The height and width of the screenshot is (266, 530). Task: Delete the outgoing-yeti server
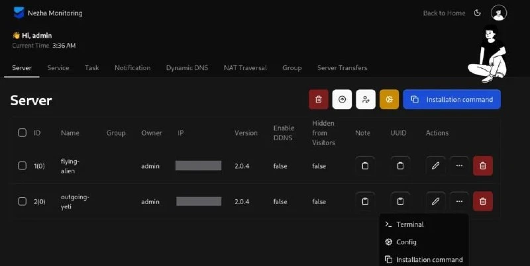(x=483, y=201)
